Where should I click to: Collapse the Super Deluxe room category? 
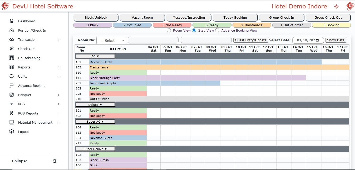(95, 149)
